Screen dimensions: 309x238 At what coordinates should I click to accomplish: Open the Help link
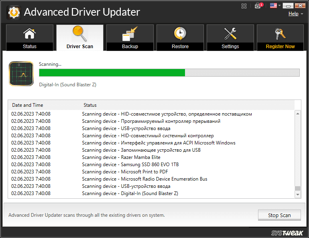pyautogui.click(x=293, y=14)
